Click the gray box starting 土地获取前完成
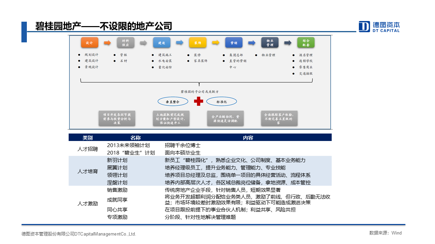435x244 pixels. click(x=171, y=119)
